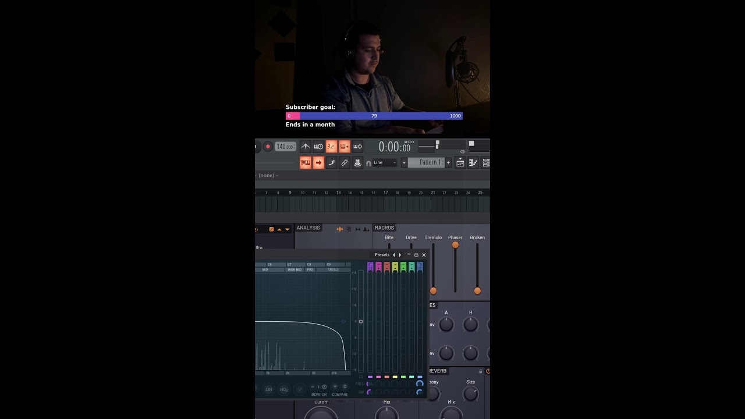Click the orange dice randomize icon

click(271, 229)
